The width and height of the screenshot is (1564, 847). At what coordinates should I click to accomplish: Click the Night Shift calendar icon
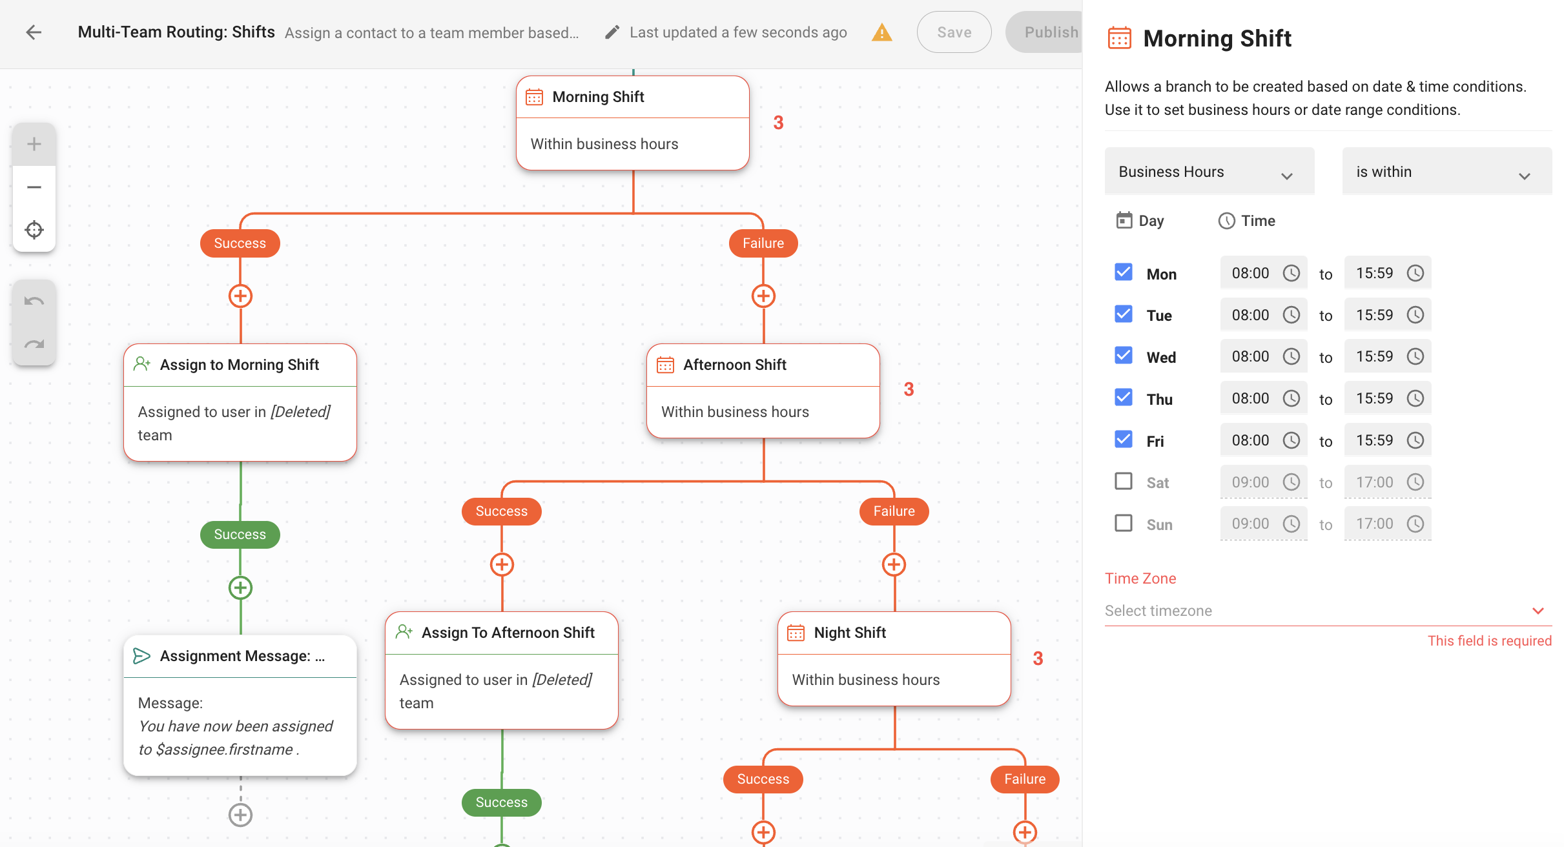[795, 631]
